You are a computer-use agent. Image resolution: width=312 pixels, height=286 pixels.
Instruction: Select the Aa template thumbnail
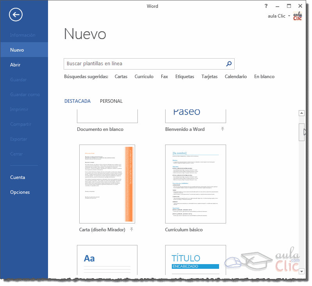click(107, 260)
